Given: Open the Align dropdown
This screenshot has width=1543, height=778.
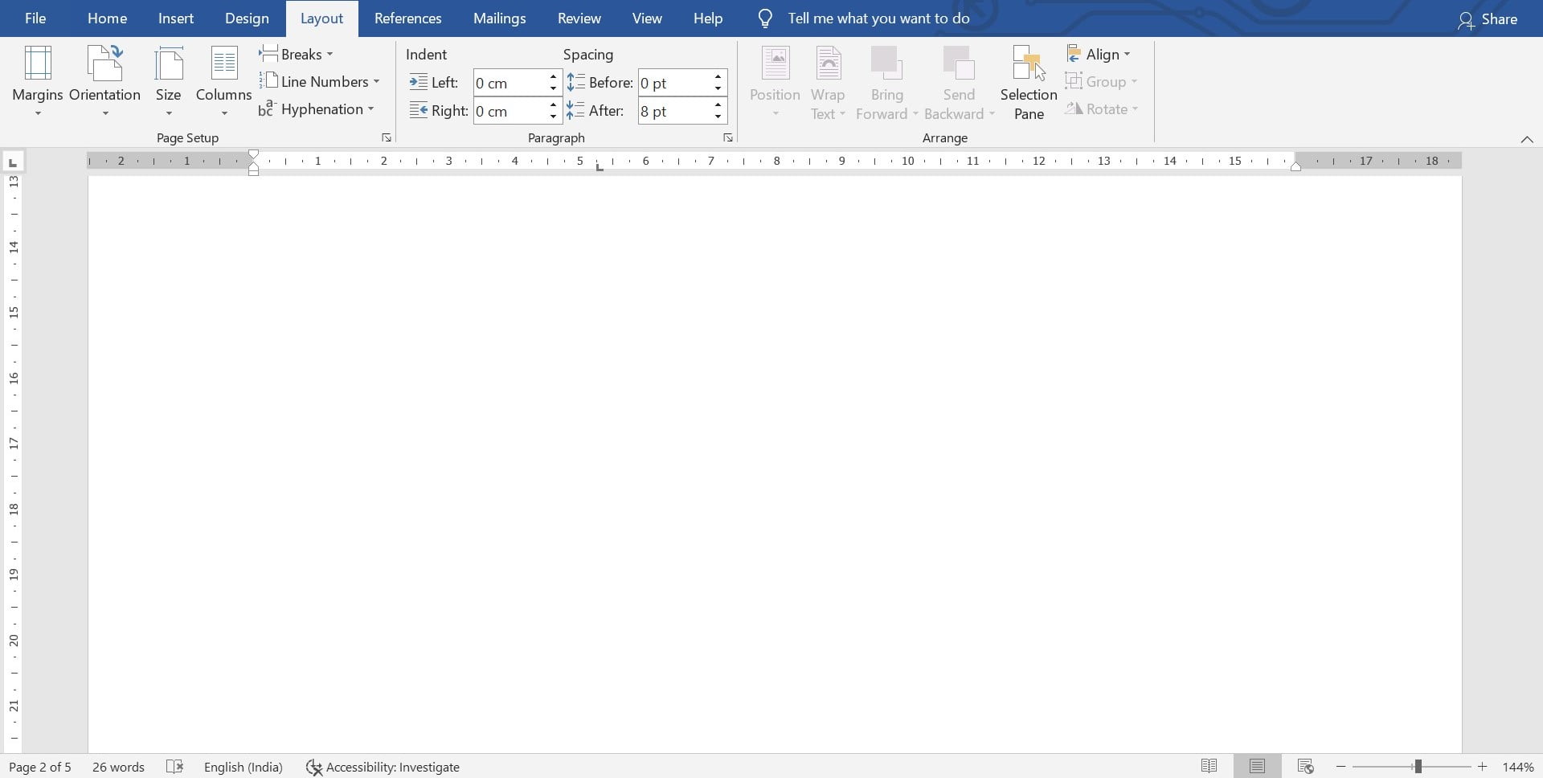Looking at the screenshot, I should pos(1098,54).
